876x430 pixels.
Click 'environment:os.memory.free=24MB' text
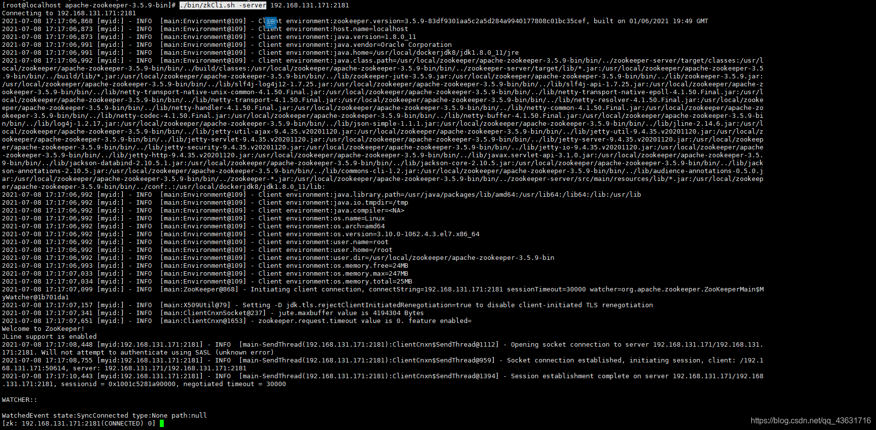(x=347, y=266)
